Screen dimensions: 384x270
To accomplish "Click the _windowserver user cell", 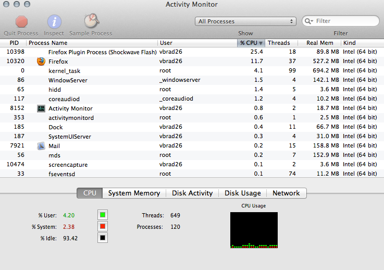I will point(180,80).
